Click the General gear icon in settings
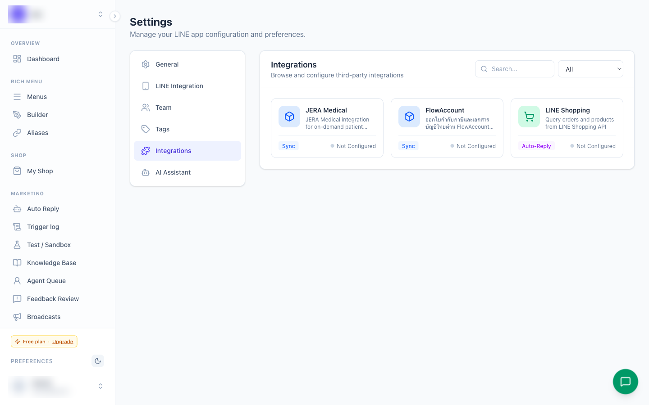This screenshot has width=649, height=405. [146, 64]
